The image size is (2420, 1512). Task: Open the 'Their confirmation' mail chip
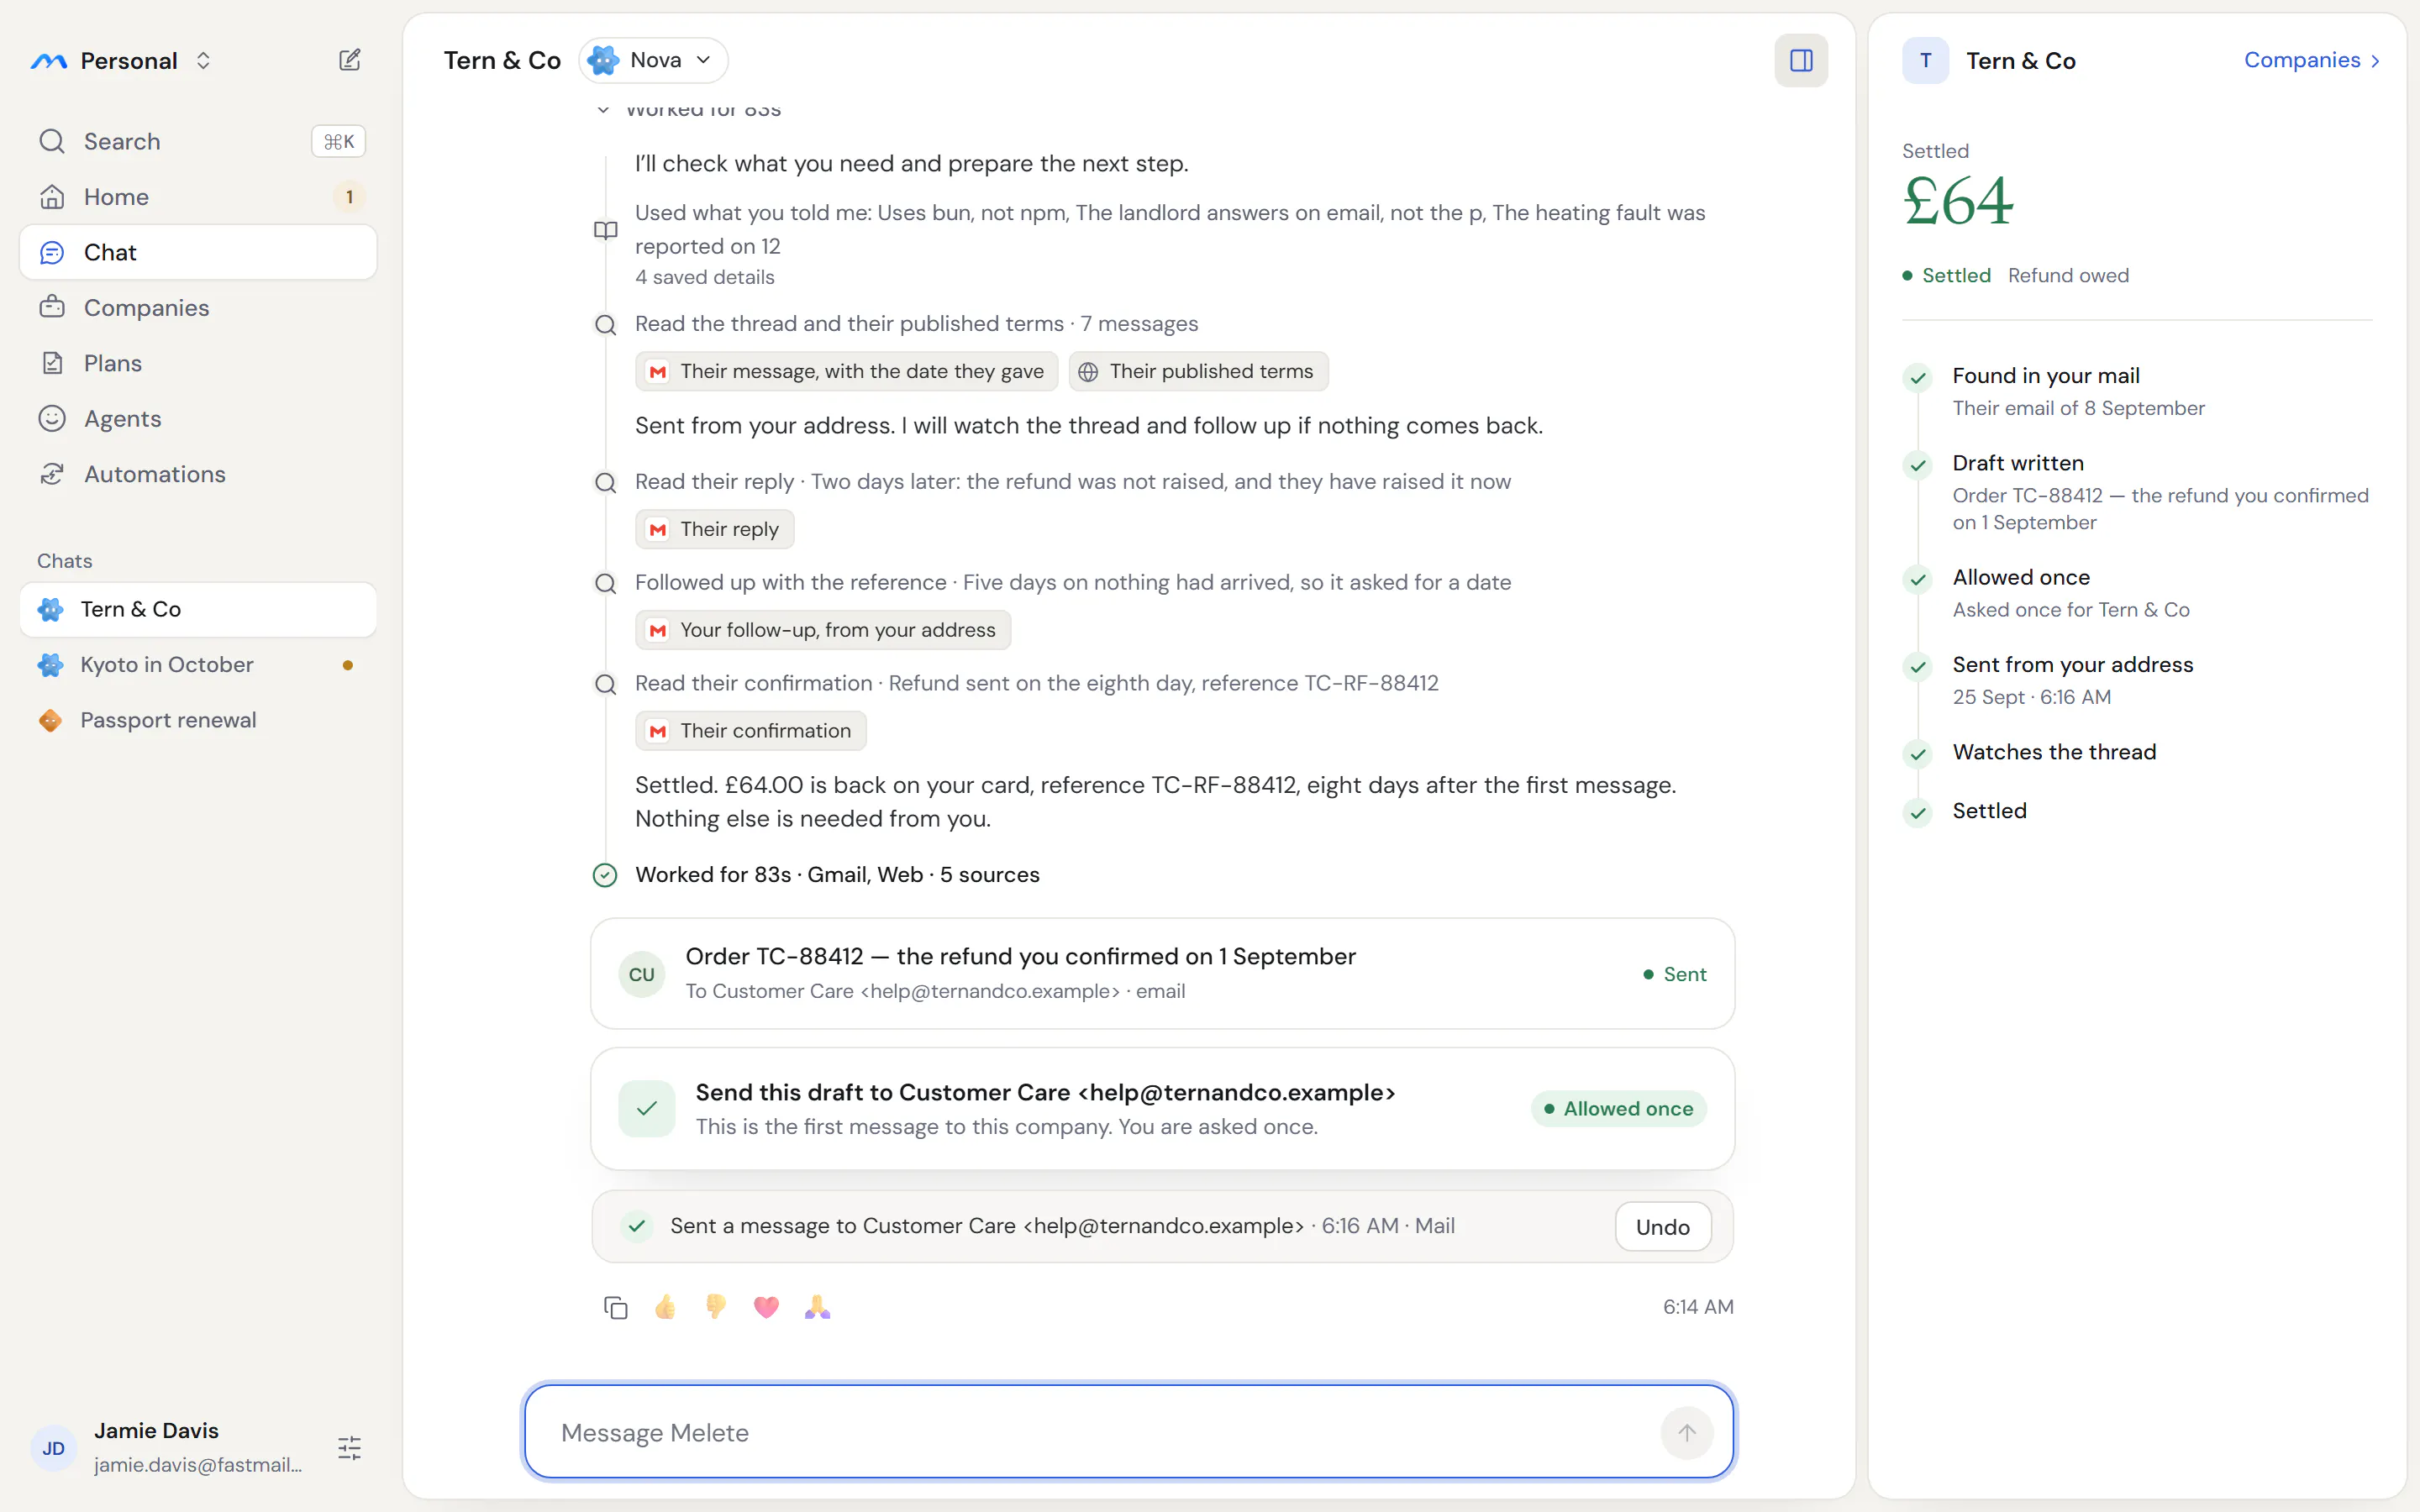coord(751,731)
